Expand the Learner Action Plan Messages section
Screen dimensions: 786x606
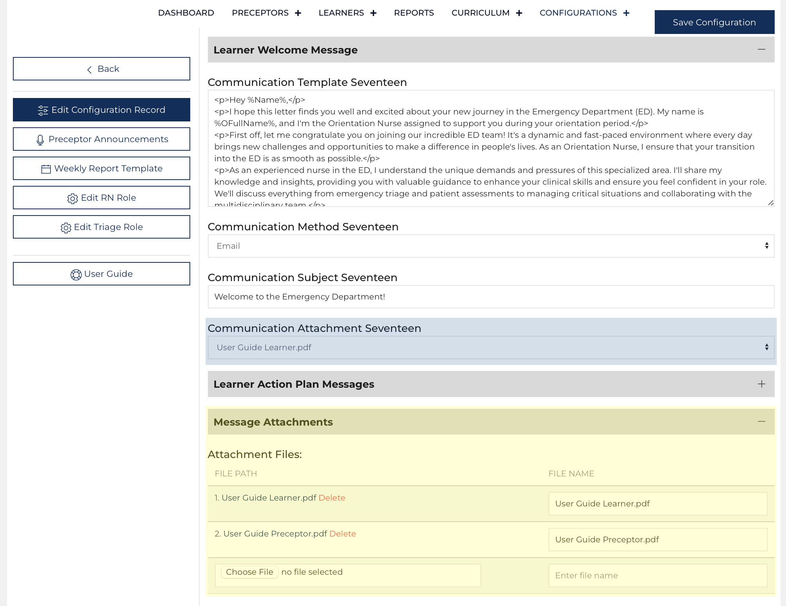(x=761, y=384)
